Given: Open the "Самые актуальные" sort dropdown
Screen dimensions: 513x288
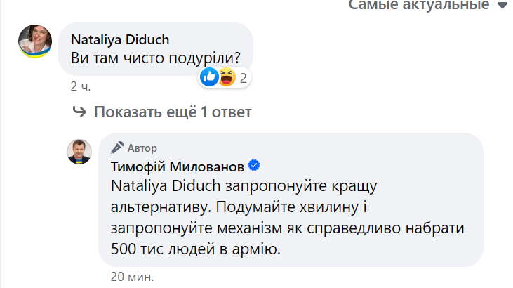Looking at the screenshot, I should pos(420,5).
